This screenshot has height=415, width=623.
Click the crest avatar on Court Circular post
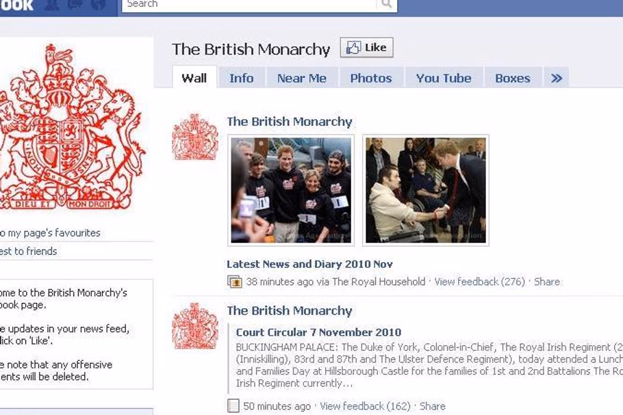tap(194, 326)
